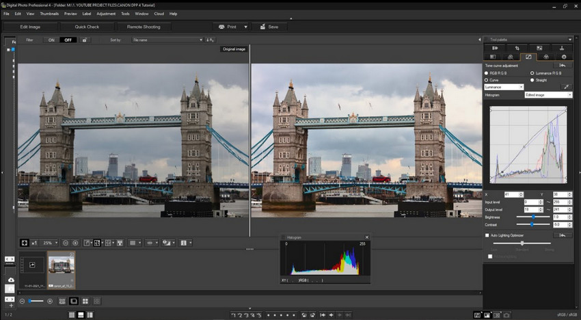Select the left/right before-after split layout icon
The image size is (581, 320).
coord(97,243)
